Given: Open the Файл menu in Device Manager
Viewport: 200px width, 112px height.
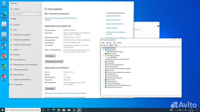Looking at the screenshot, I should [x=103, y=43].
